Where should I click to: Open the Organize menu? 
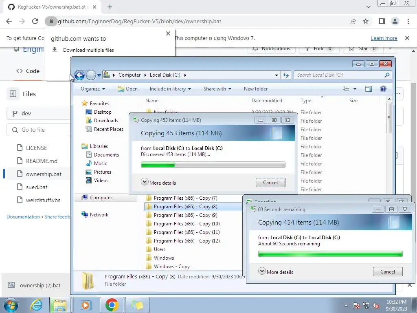pyautogui.click(x=93, y=89)
